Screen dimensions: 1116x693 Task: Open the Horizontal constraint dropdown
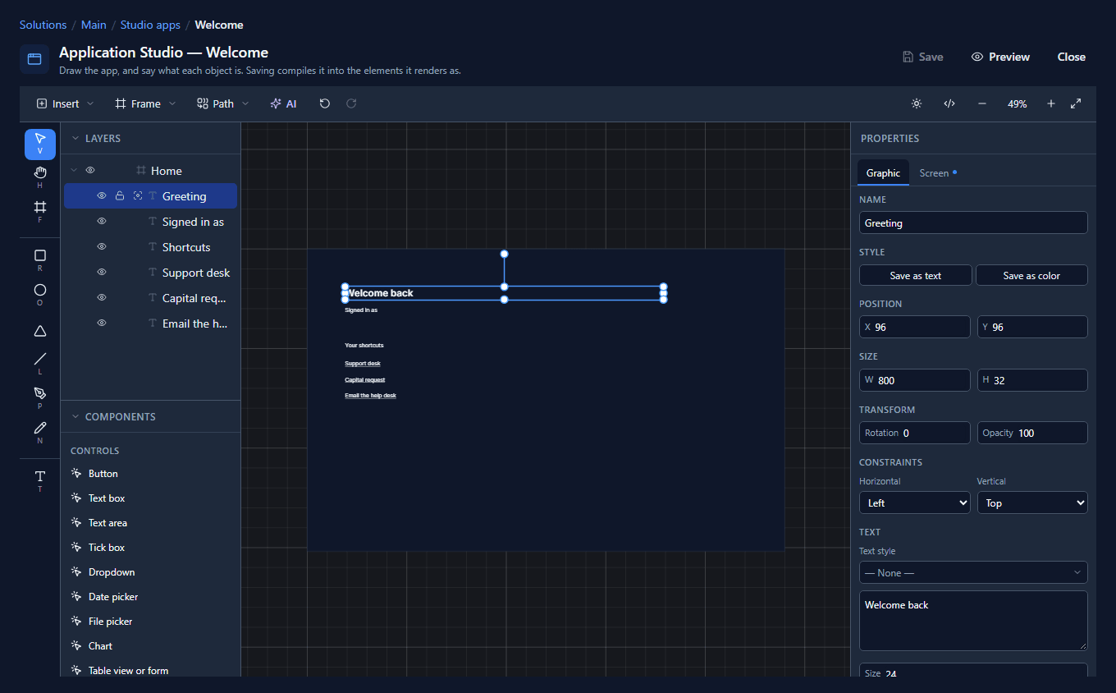[x=915, y=503]
